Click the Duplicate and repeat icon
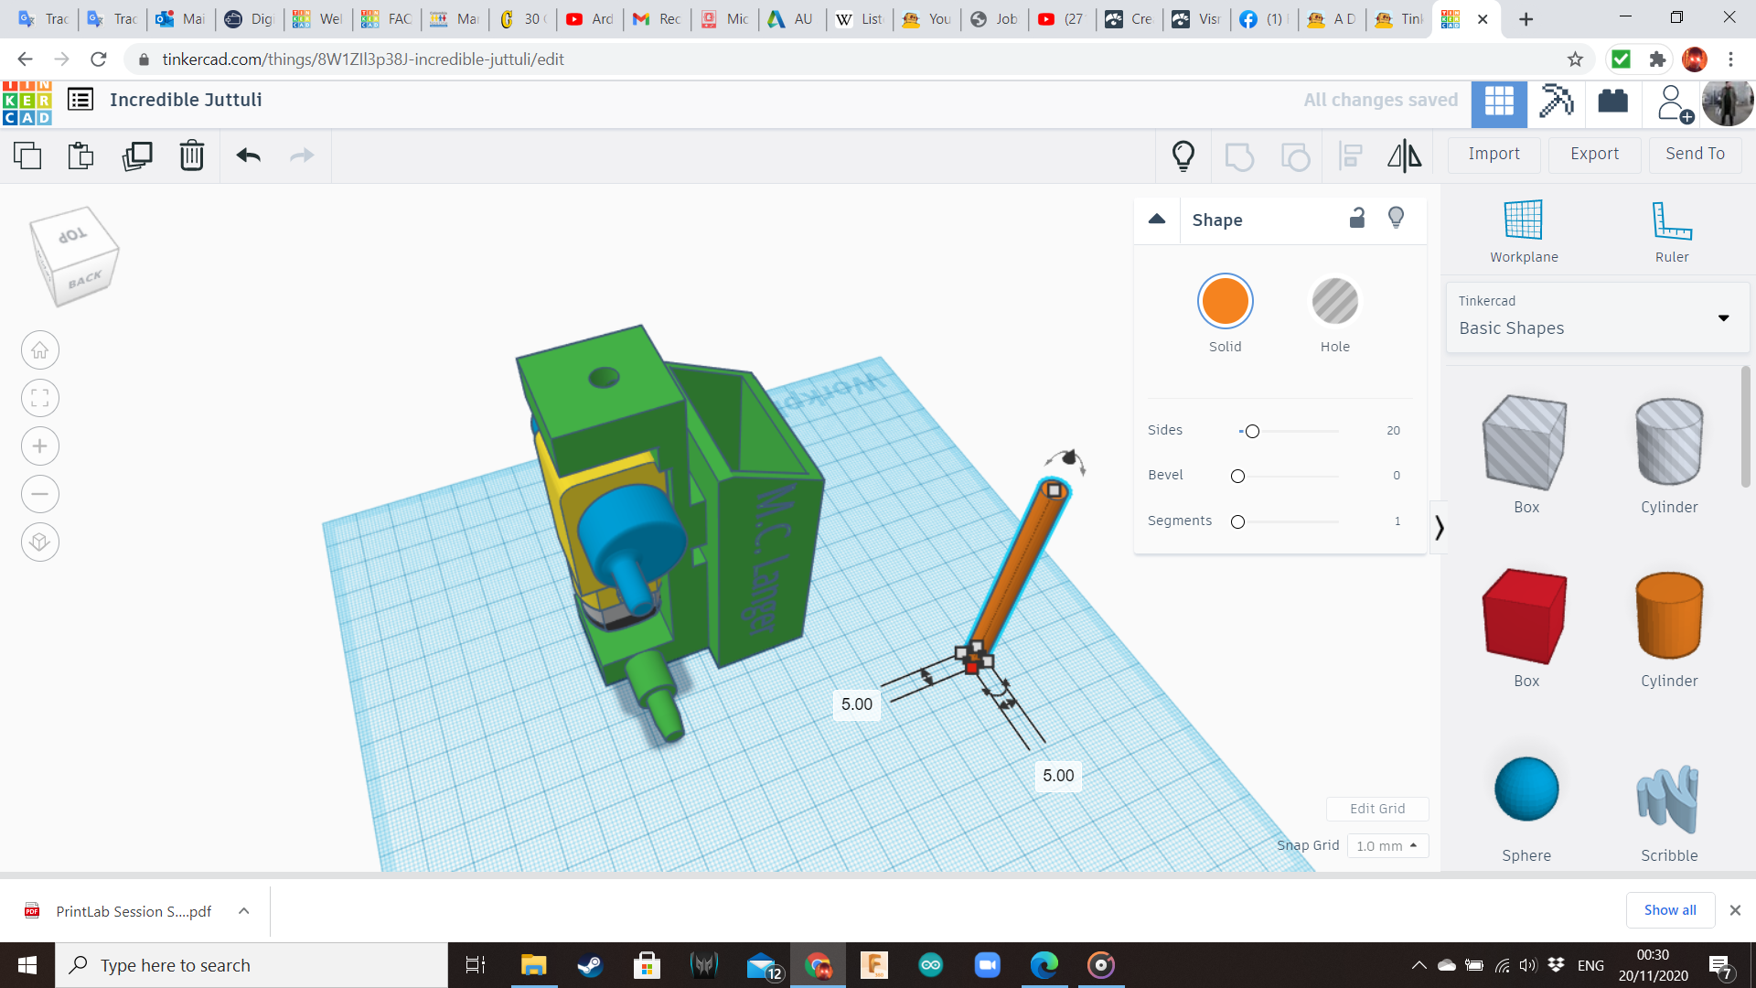The width and height of the screenshot is (1756, 988). 137,156
